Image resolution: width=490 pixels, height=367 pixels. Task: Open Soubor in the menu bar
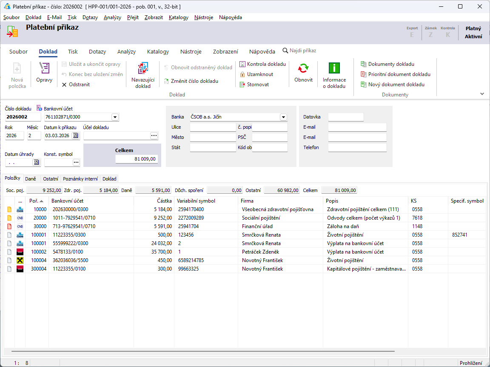tap(11, 17)
